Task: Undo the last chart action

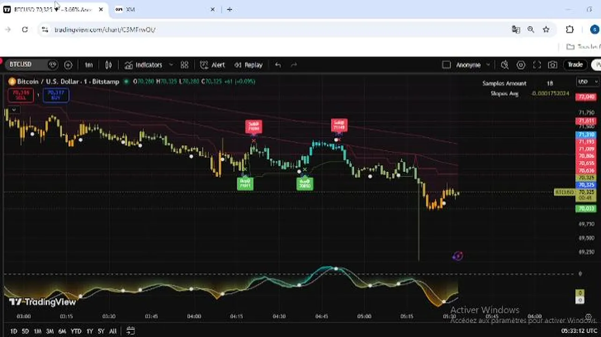Action: [278, 65]
